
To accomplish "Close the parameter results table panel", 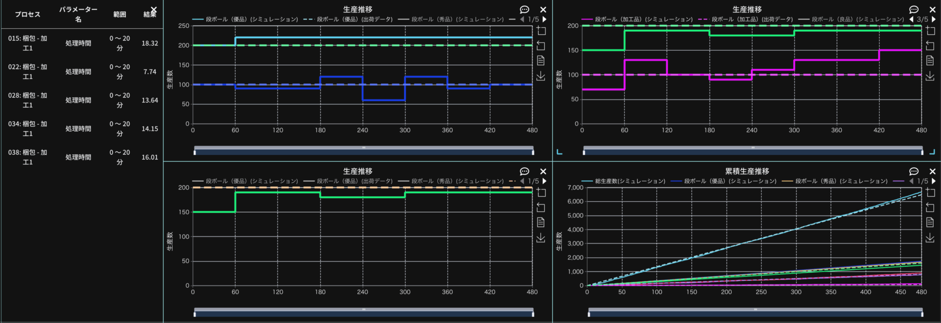I will (x=154, y=9).
